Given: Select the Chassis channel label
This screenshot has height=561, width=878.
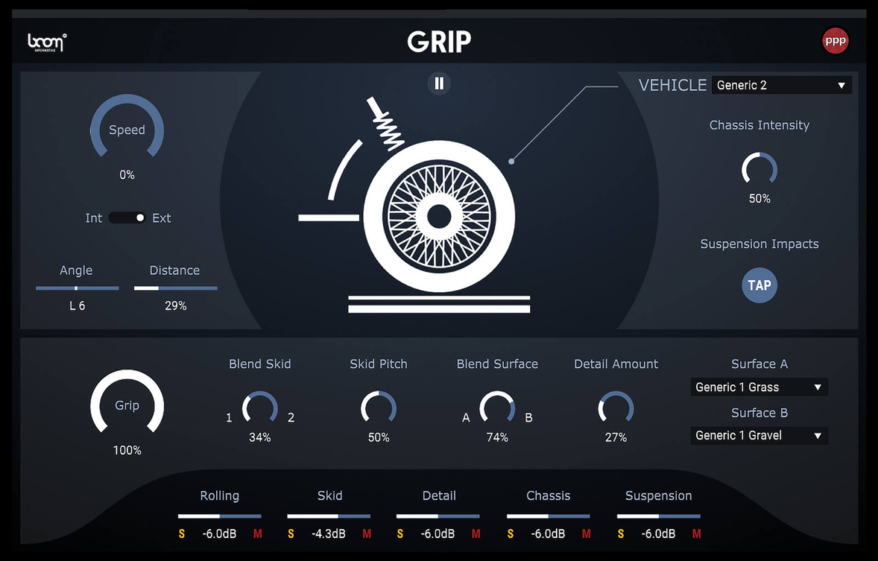Looking at the screenshot, I should point(548,495).
